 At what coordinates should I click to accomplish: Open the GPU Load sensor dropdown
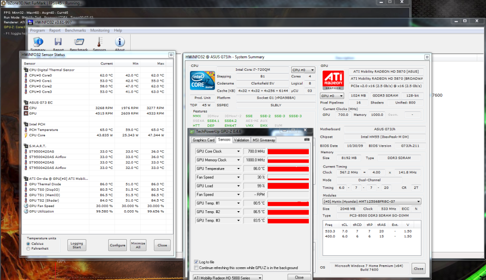tap(238, 186)
